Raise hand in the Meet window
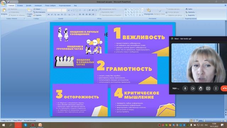This screenshot has width=227, height=128. click(200, 89)
